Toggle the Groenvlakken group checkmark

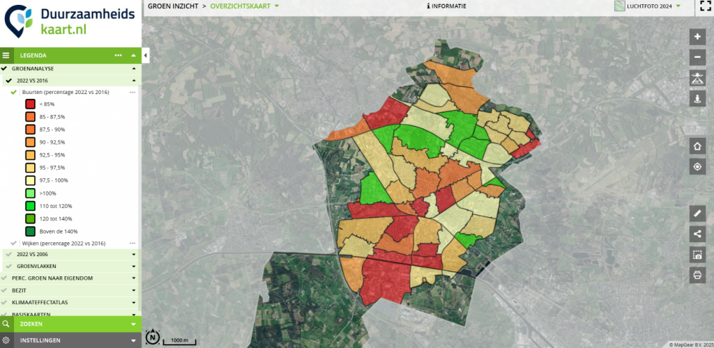click(8, 266)
